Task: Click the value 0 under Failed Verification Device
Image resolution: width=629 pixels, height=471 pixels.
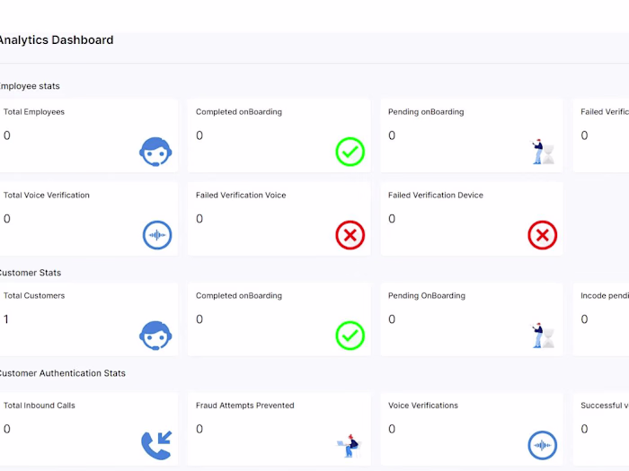Action: [392, 219]
